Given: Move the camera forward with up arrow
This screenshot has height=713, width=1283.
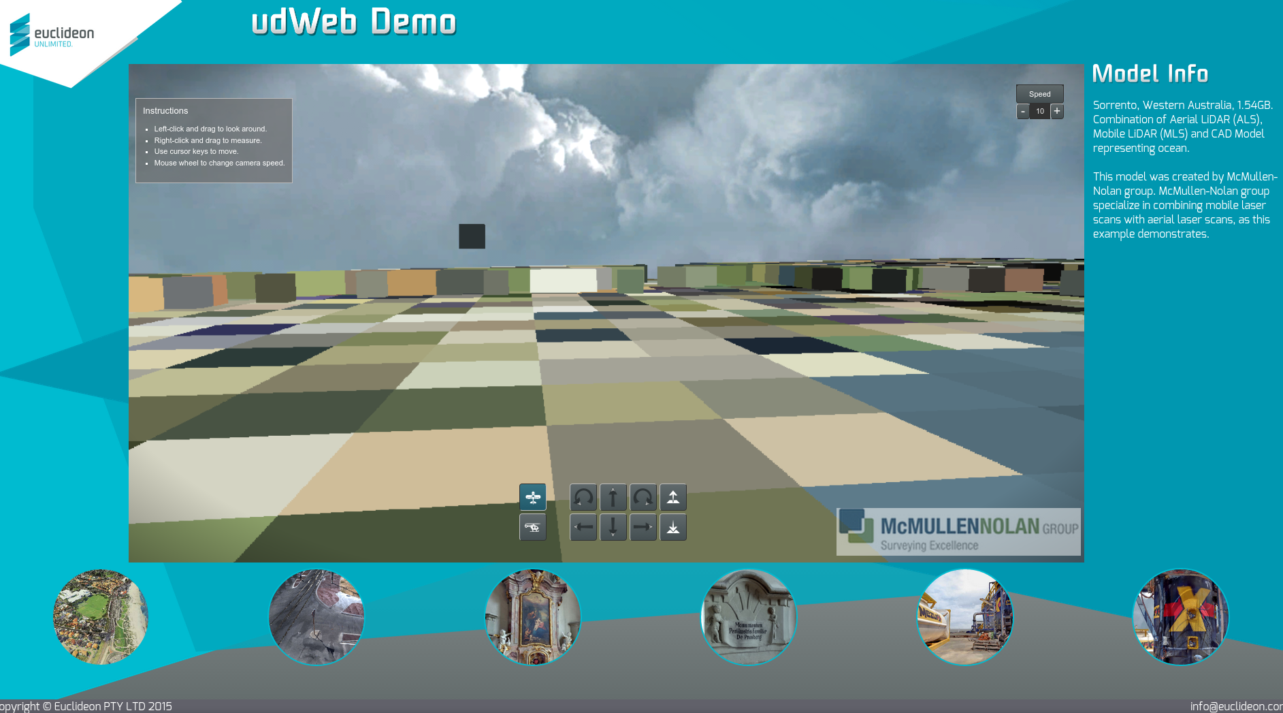Looking at the screenshot, I should point(613,497).
